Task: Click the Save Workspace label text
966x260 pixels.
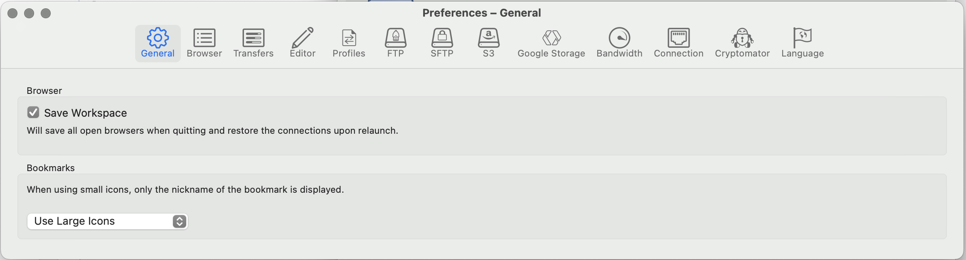Action: click(86, 113)
